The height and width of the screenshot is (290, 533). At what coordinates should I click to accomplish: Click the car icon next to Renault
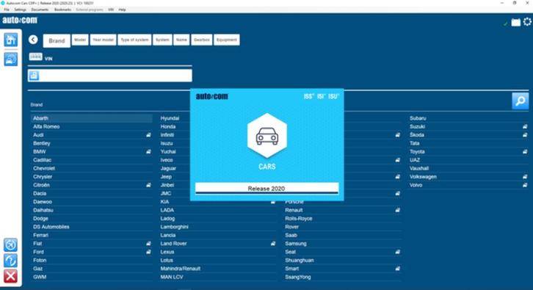tap(397, 210)
